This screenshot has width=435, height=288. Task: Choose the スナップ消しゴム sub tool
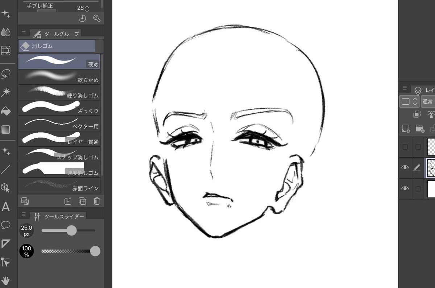tap(59, 154)
